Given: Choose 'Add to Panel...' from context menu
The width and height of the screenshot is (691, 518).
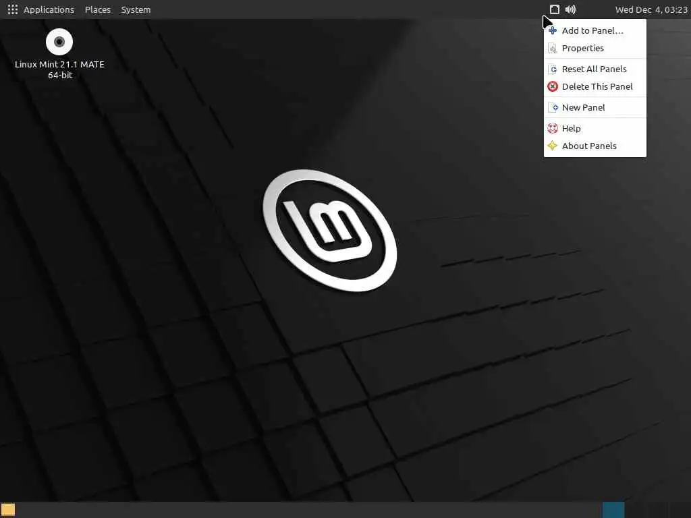Looking at the screenshot, I should (x=595, y=30).
